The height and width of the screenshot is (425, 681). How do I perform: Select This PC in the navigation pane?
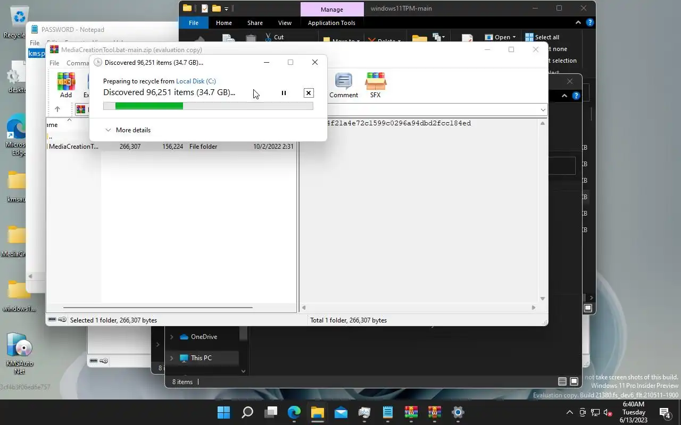pos(201,358)
